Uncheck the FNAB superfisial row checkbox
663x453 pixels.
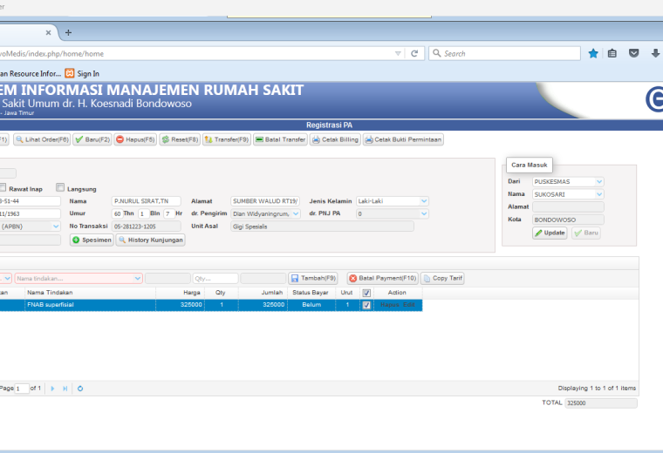click(366, 305)
